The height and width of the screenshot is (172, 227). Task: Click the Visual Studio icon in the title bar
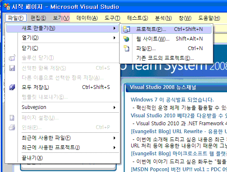[7, 7]
